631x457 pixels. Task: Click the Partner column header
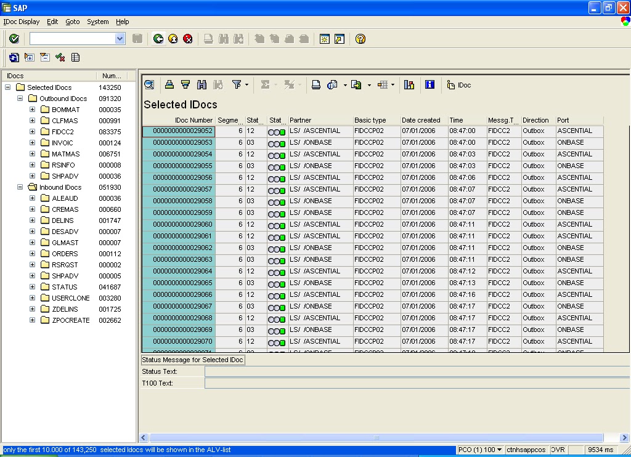pos(320,120)
